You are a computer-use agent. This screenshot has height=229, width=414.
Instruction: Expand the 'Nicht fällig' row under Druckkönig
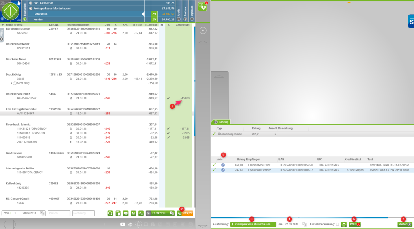11,83
